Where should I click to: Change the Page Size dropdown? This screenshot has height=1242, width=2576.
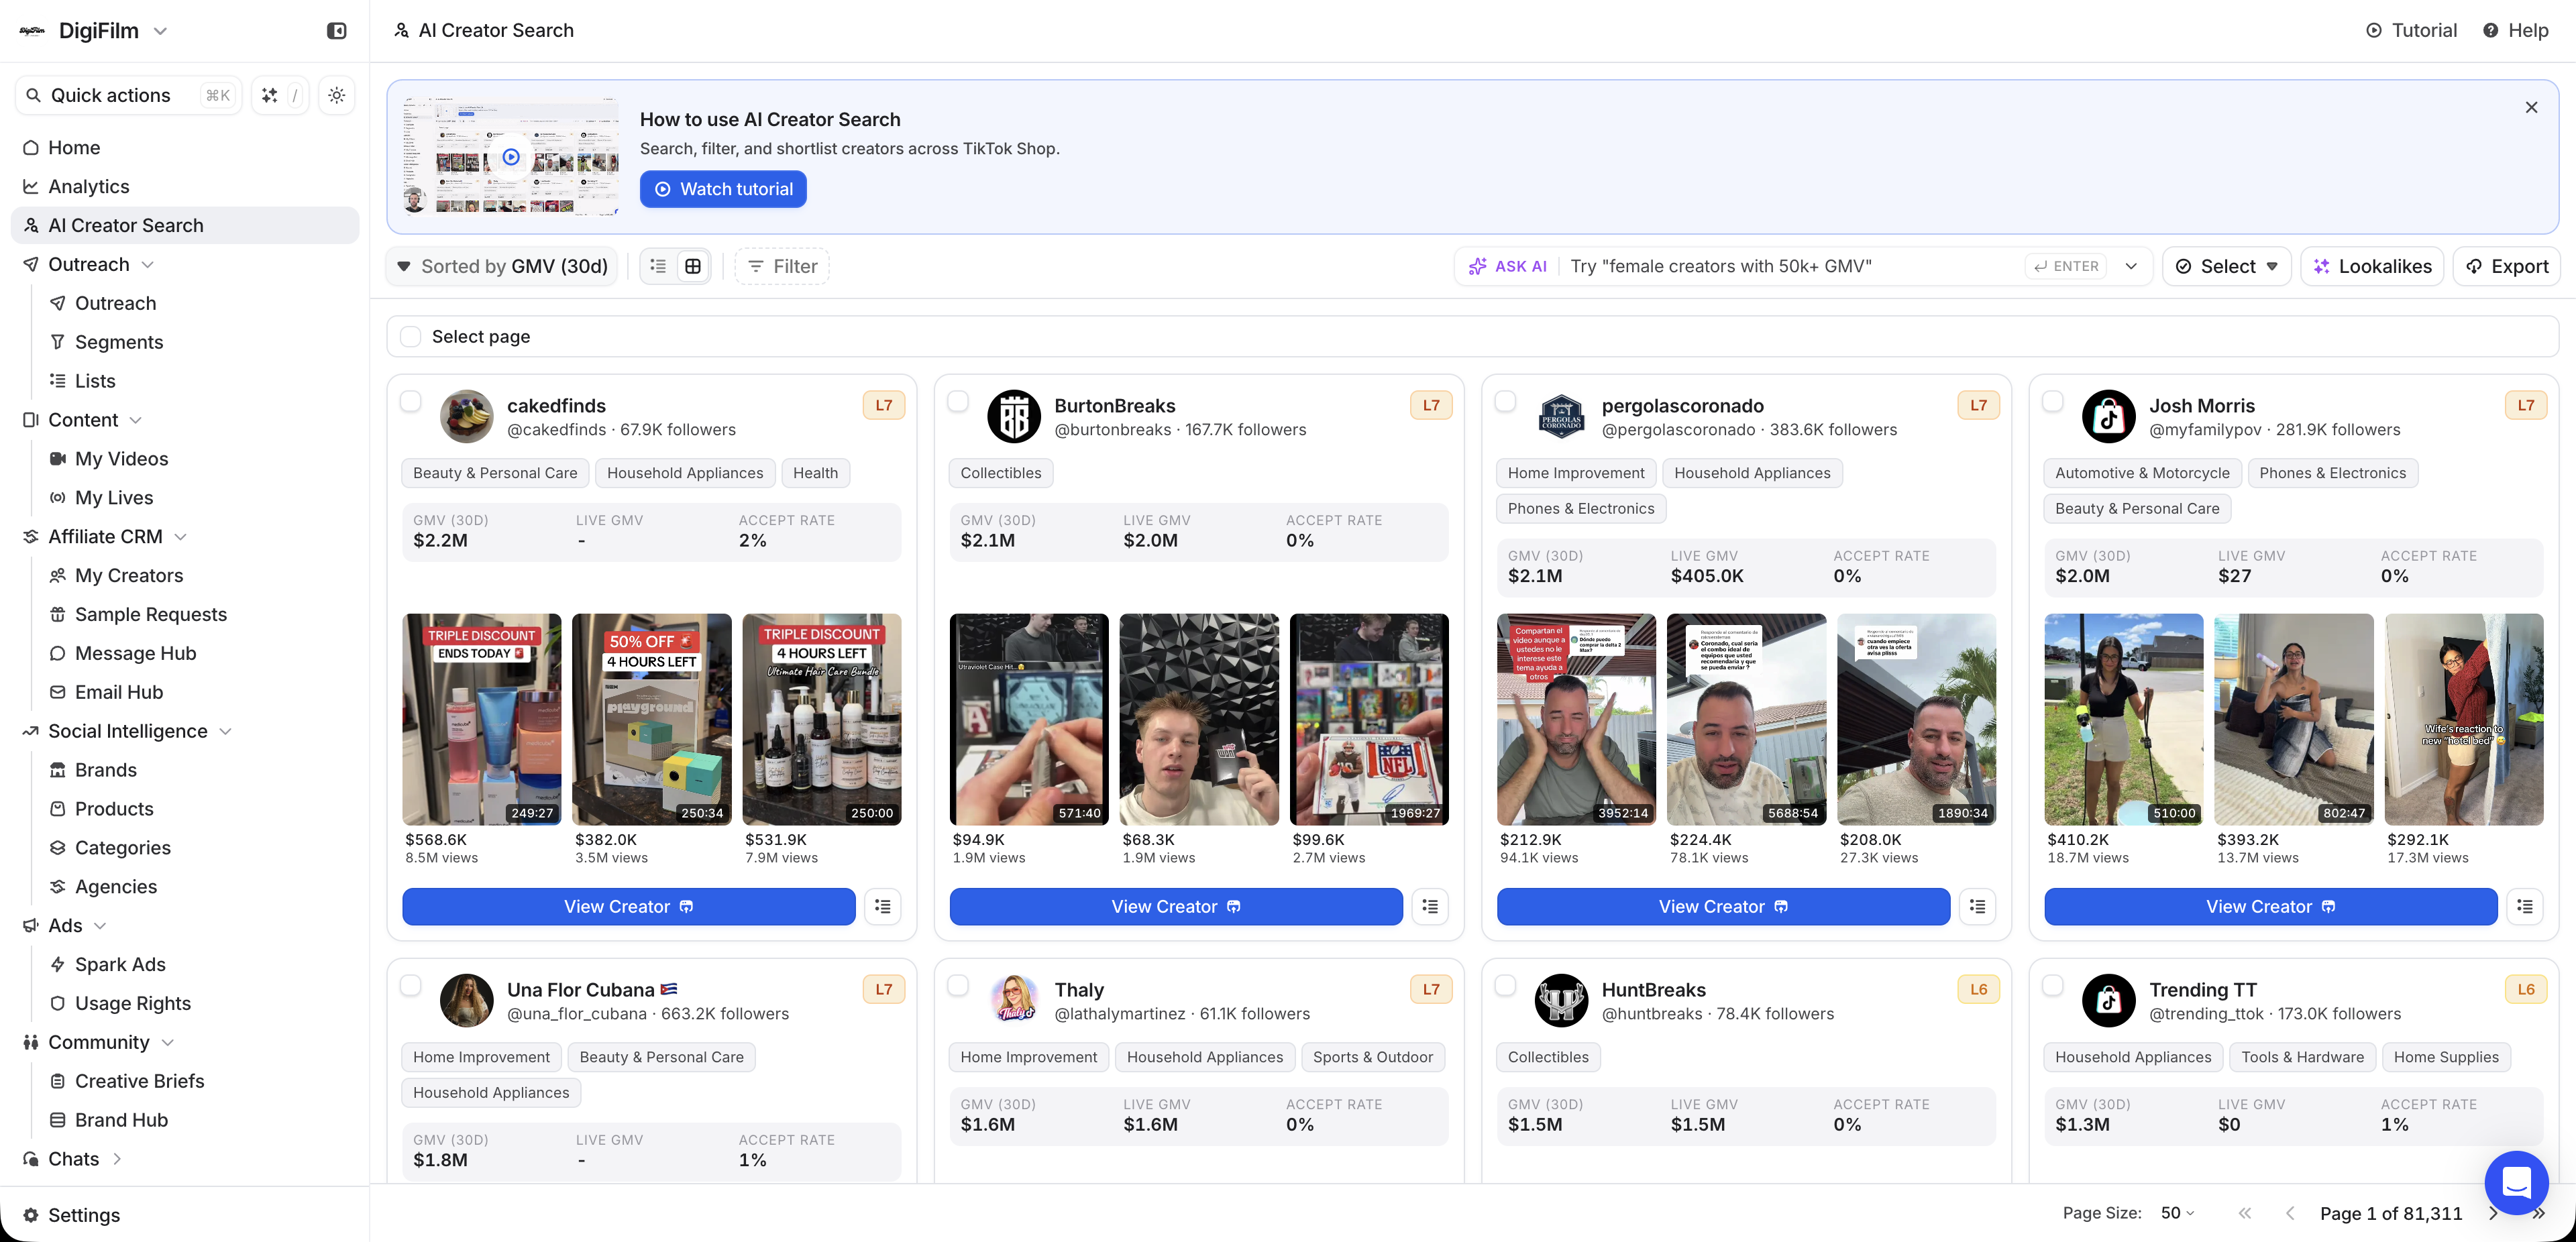click(x=2177, y=1213)
